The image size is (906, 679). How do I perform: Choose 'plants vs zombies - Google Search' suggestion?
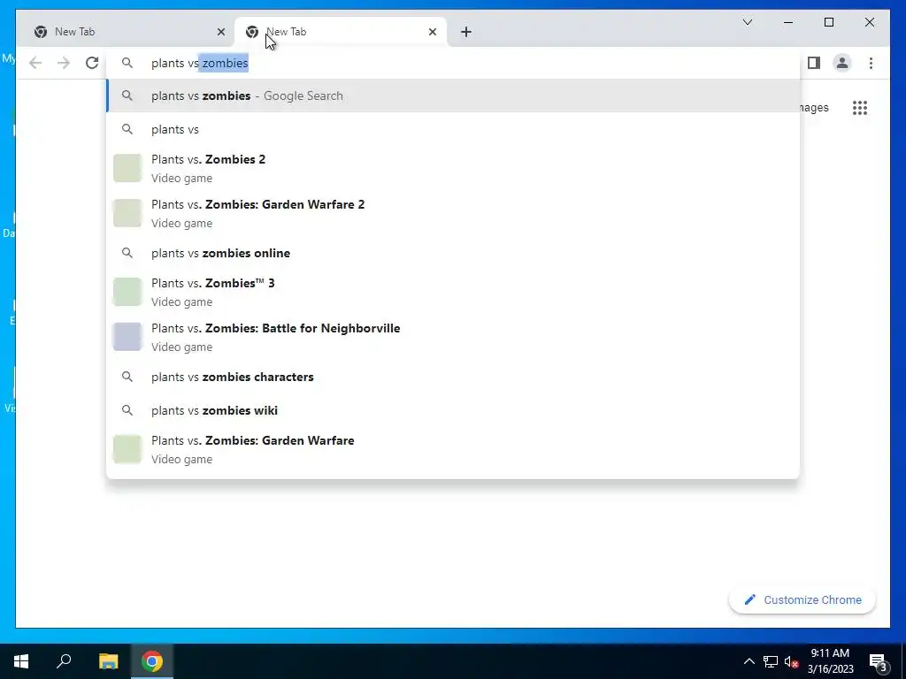(x=453, y=95)
